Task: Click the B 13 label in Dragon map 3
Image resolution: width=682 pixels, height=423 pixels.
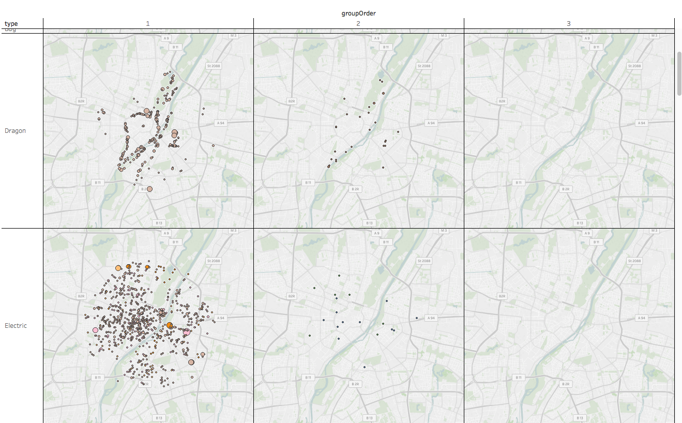Action: (x=580, y=223)
